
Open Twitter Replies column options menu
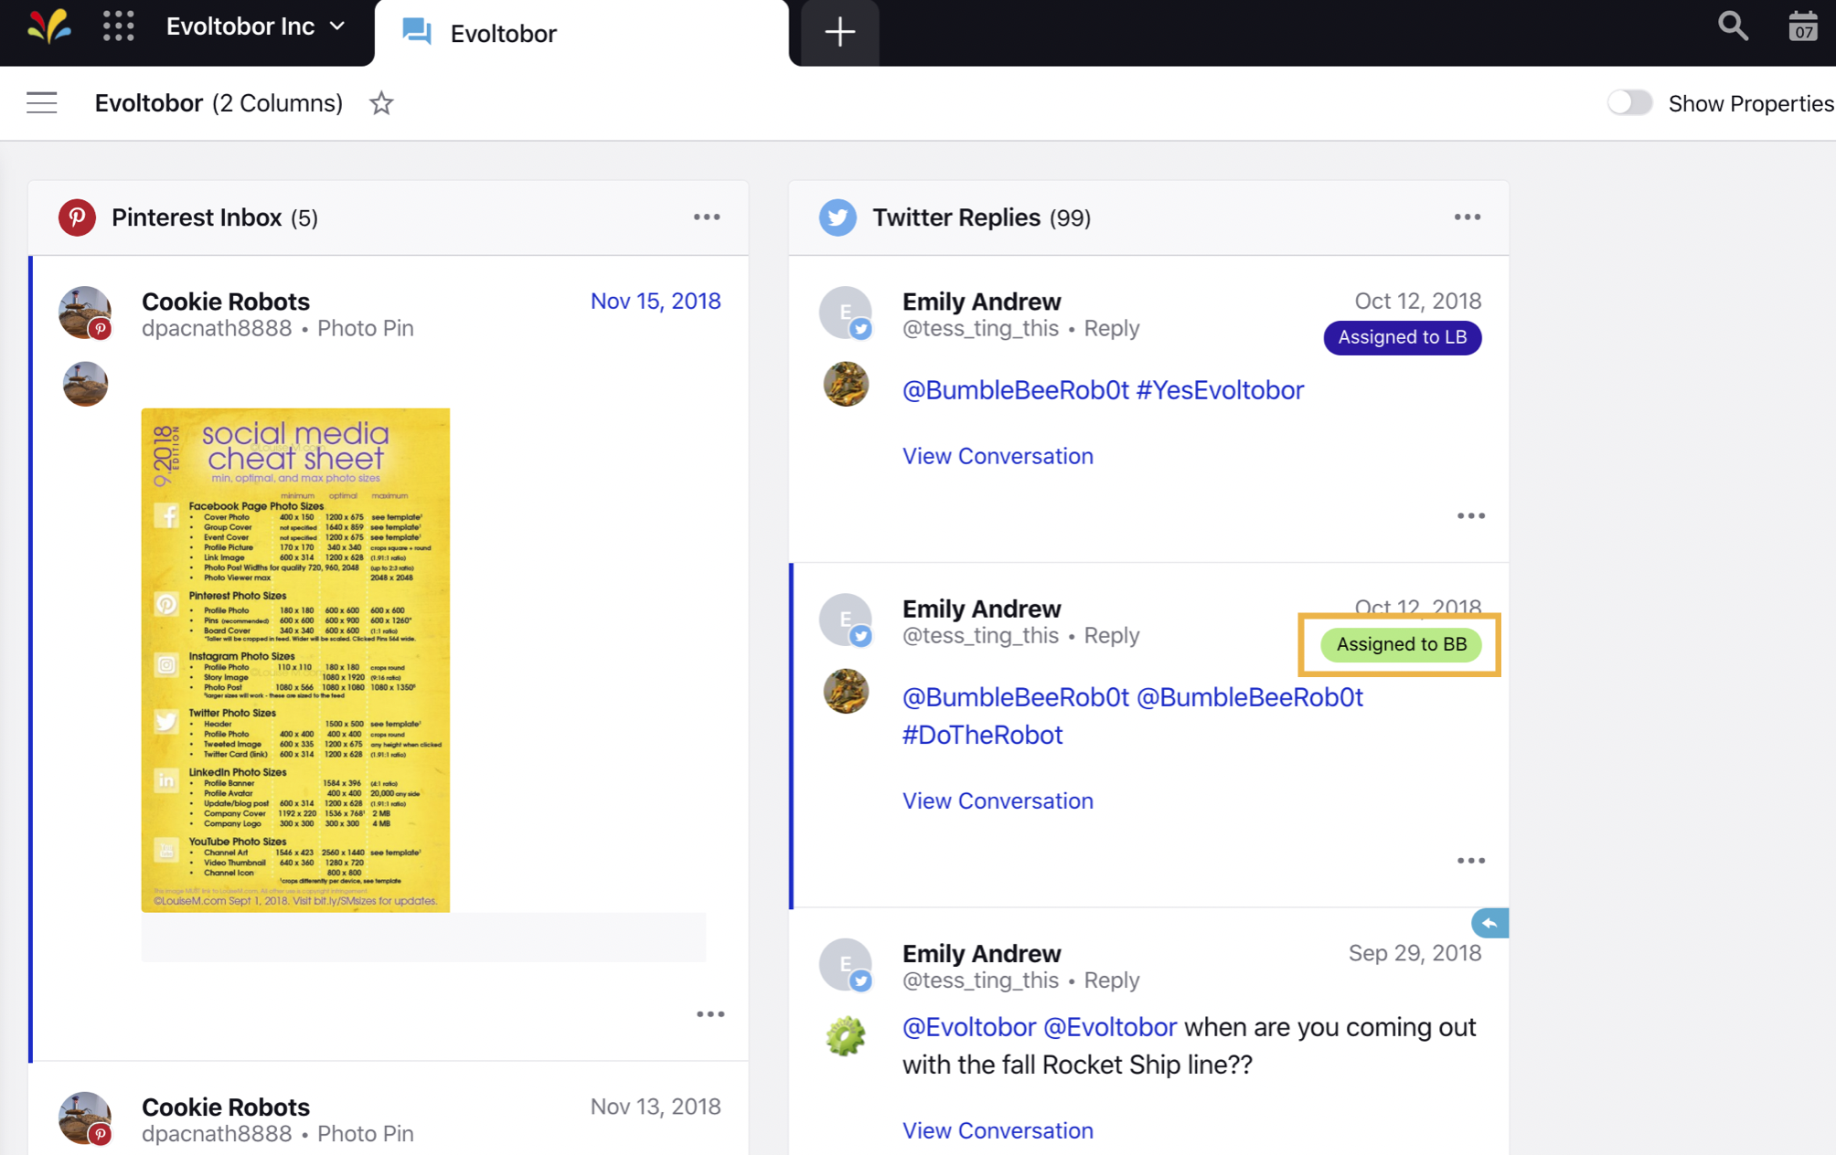pyautogui.click(x=1468, y=217)
